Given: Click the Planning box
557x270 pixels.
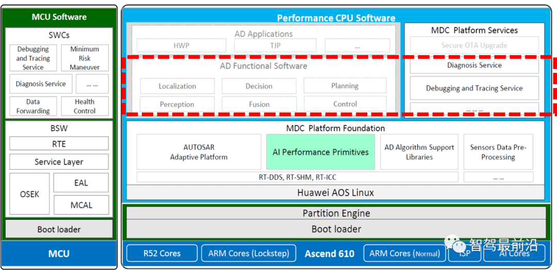Looking at the screenshot, I should pos(345,86).
